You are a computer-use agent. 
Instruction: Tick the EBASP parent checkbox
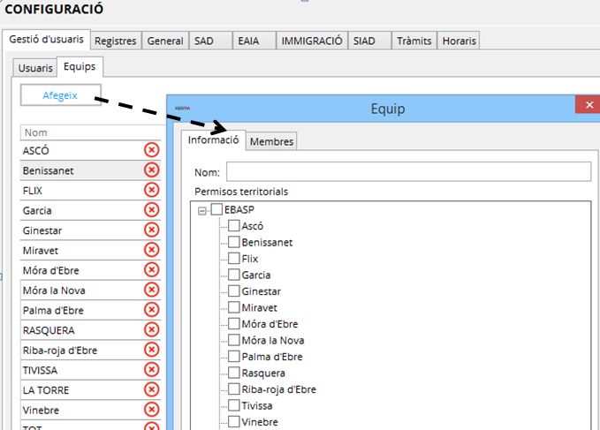[x=216, y=209]
